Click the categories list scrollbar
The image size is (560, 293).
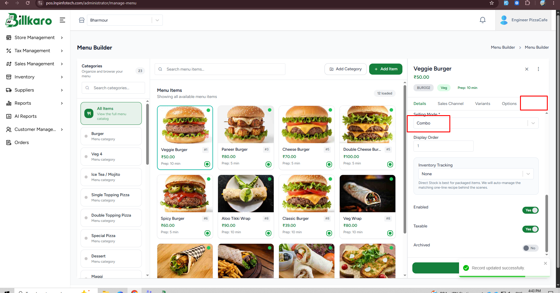[x=147, y=134]
